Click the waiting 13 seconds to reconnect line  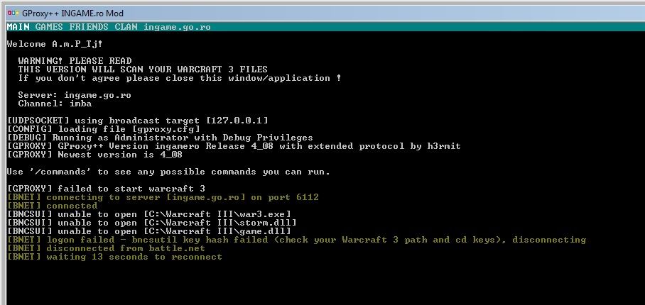(x=114, y=257)
